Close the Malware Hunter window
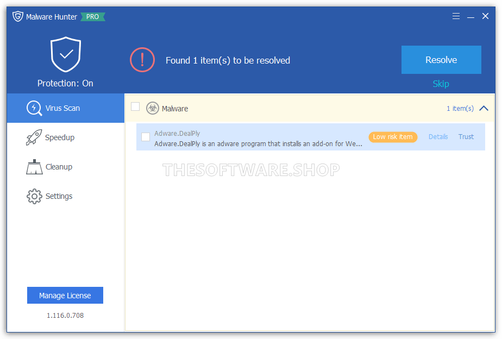502x339 pixels. pyautogui.click(x=485, y=16)
